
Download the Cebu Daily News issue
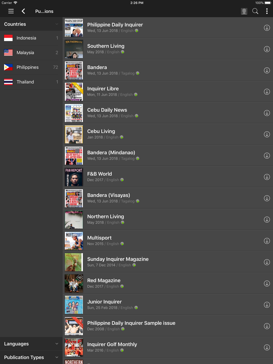tap(267, 113)
